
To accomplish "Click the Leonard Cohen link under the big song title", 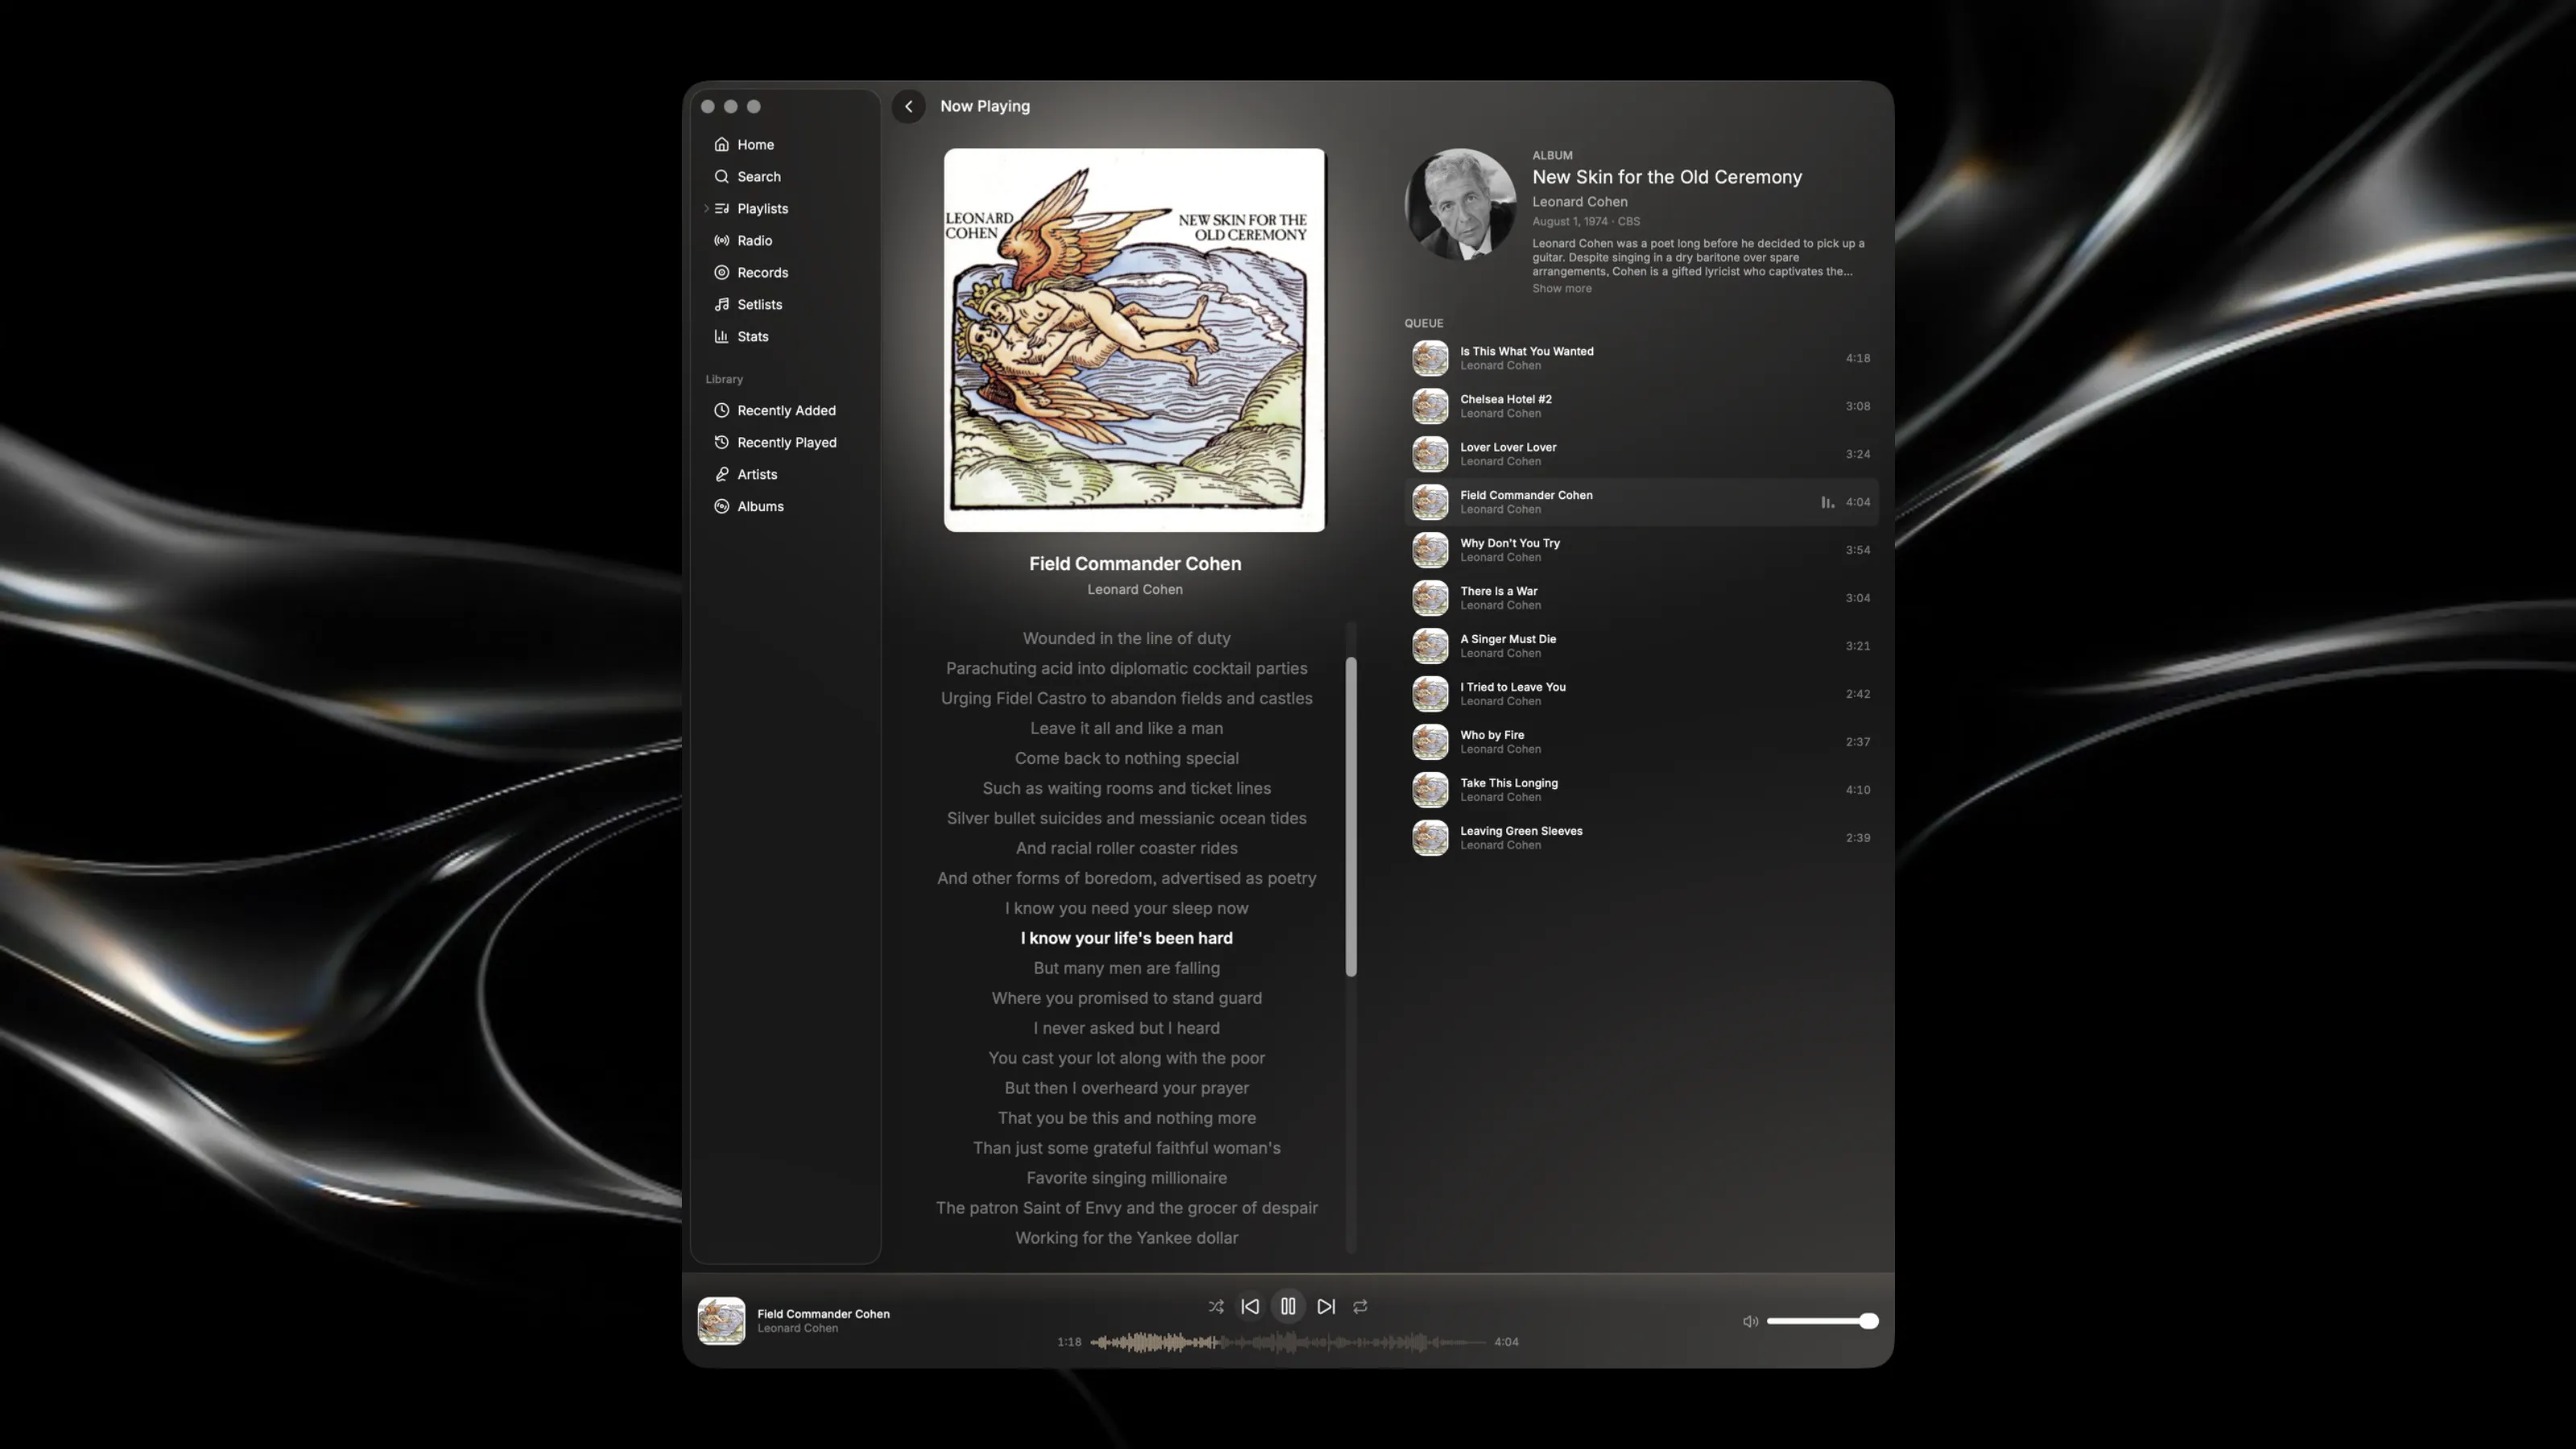I will click(1135, 589).
